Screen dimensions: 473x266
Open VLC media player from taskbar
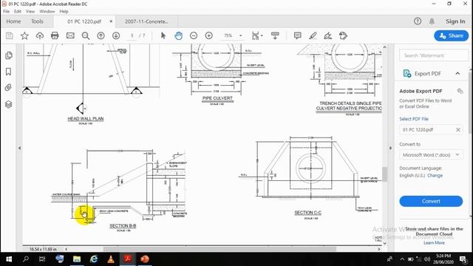pos(111,259)
